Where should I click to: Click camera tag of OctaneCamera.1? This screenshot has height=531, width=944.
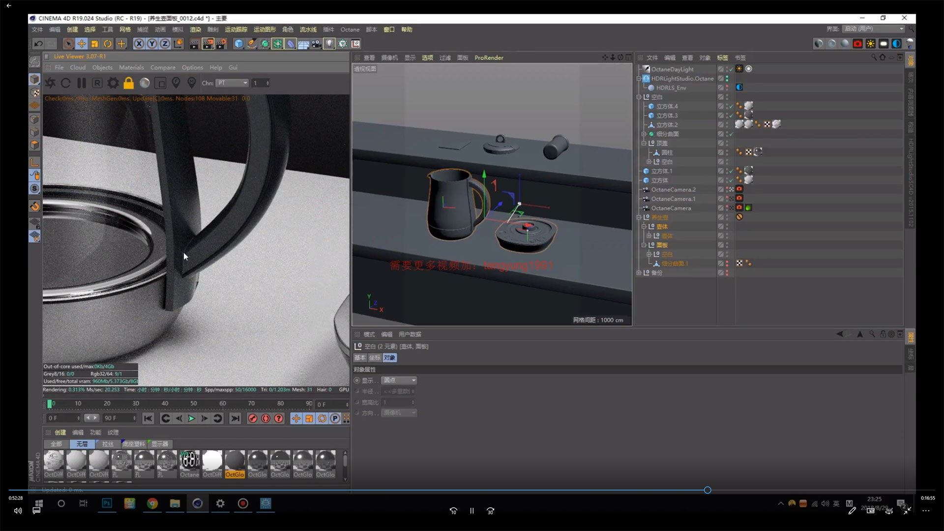pyautogui.click(x=739, y=198)
